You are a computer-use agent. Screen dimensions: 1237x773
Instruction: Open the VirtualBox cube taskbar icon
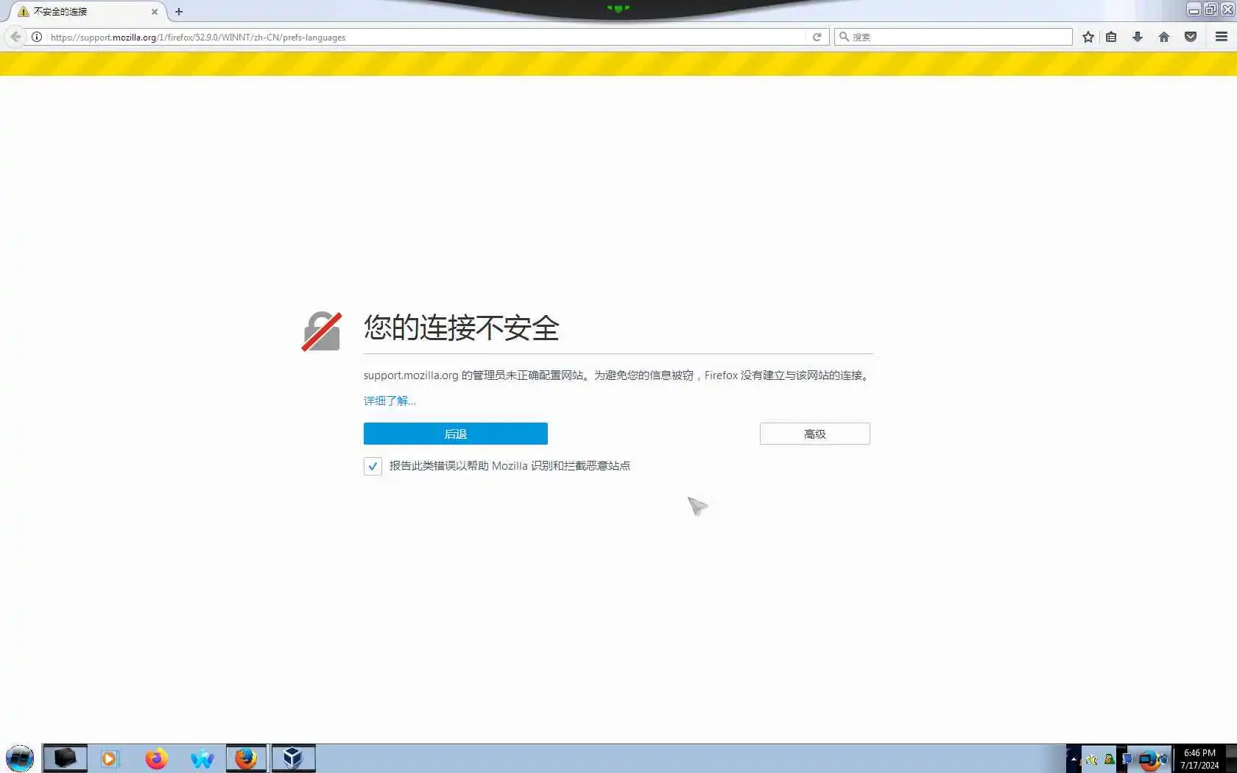293,758
